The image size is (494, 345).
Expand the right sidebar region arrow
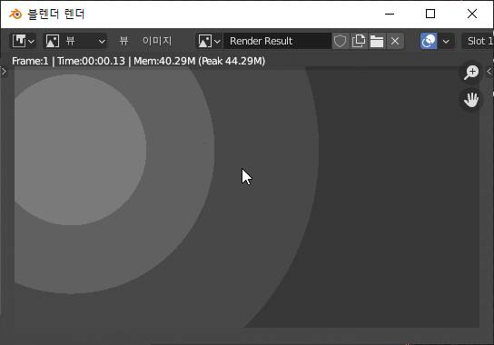[489, 72]
